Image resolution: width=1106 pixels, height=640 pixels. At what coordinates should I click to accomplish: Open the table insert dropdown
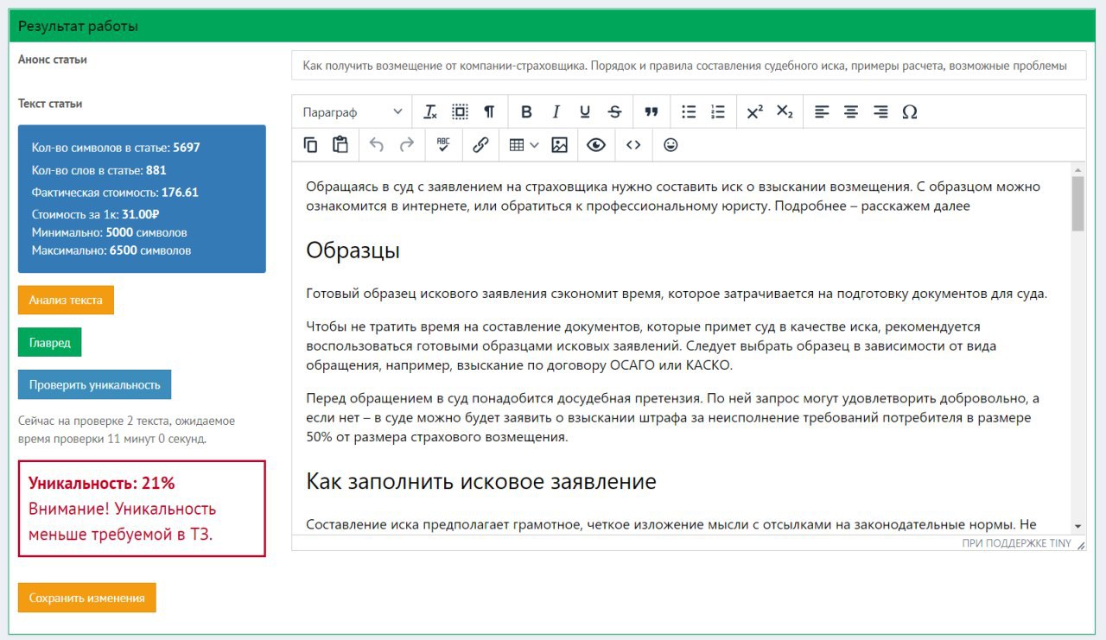coord(524,145)
